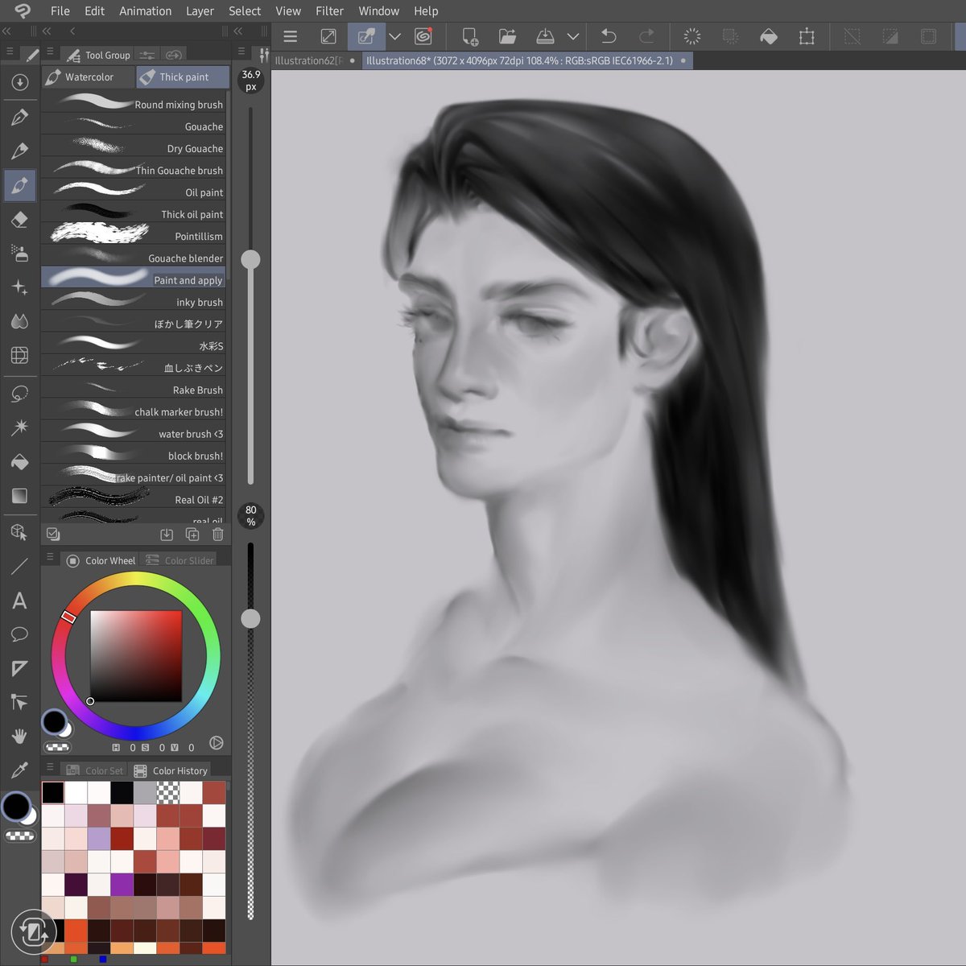Screen dimensions: 966x966
Task: Switch to the Color Set tab
Action: pos(95,770)
